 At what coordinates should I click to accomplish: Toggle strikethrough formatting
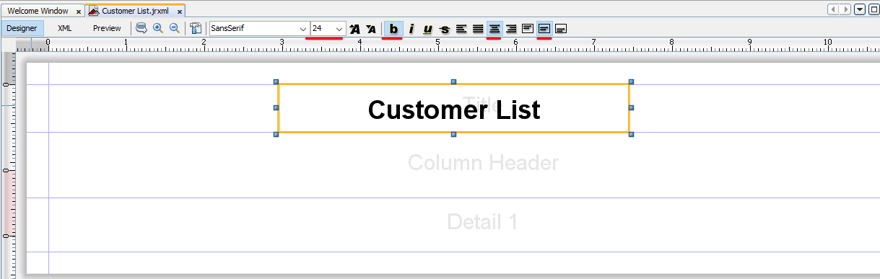pyautogui.click(x=445, y=29)
